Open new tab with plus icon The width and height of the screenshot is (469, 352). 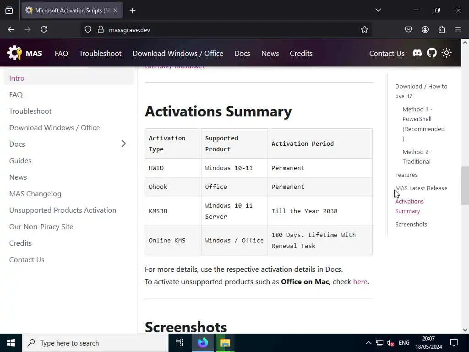132,11
